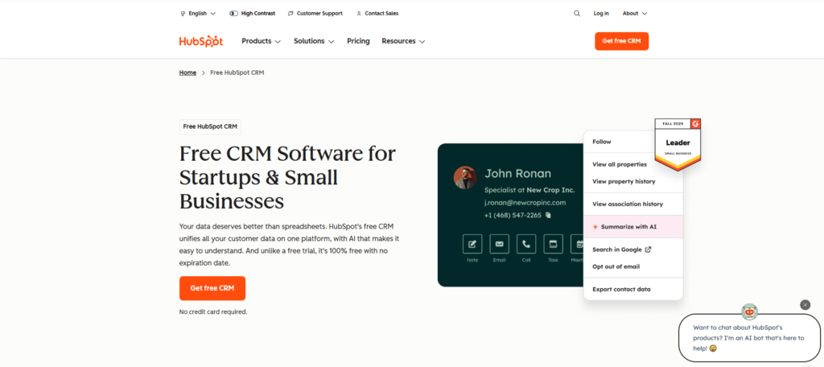Click the Log in link
This screenshot has width=824, height=367.
[x=601, y=14]
